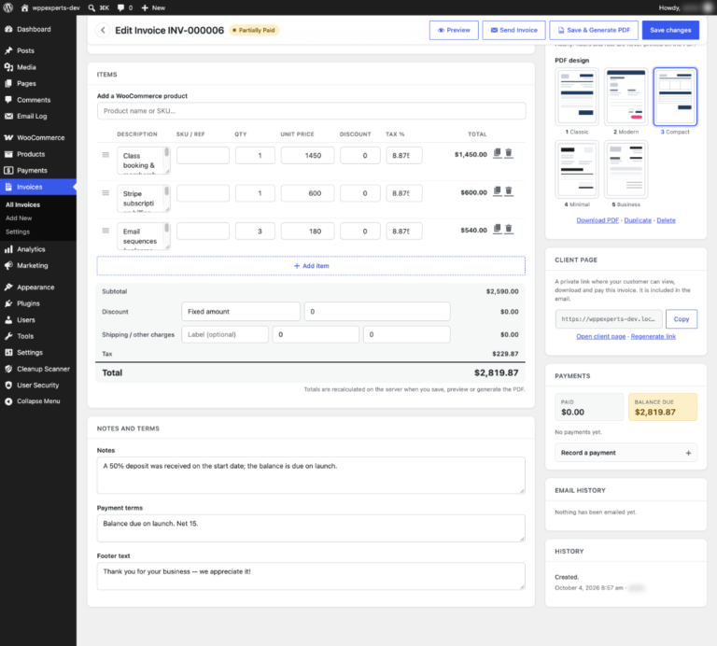The height and width of the screenshot is (646, 717).
Task: Click the Delete invoice link
Action: tap(666, 220)
